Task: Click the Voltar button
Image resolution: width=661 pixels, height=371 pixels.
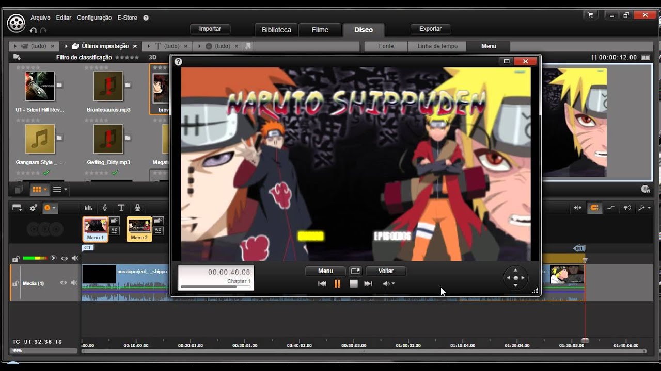Action: click(x=386, y=271)
